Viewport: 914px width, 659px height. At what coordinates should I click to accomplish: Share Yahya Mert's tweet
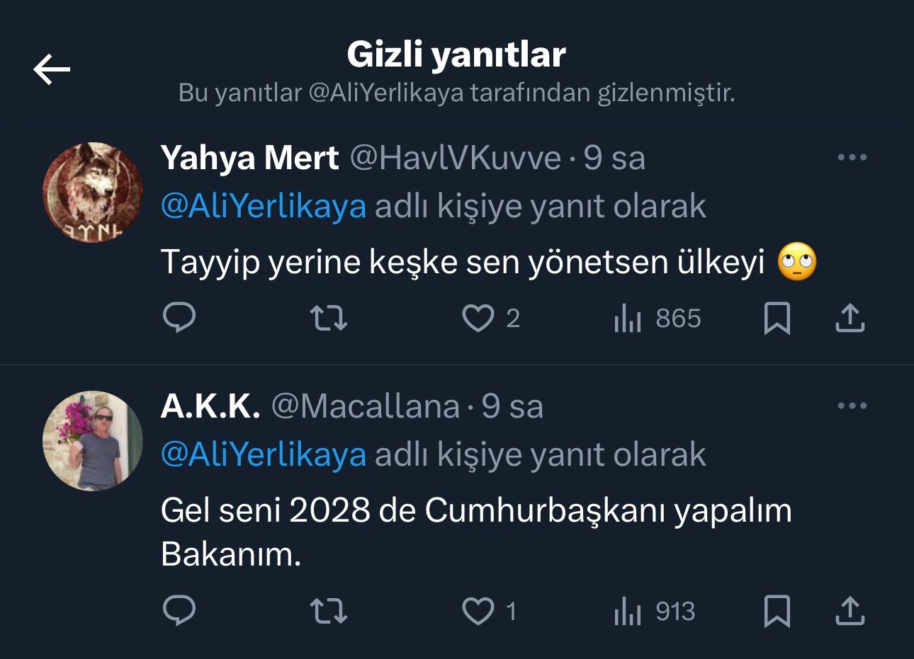850,318
